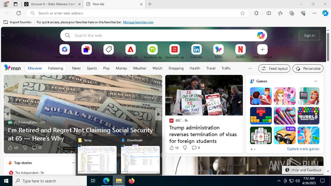Select the Downloads Explorer window preview

point(140,156)
